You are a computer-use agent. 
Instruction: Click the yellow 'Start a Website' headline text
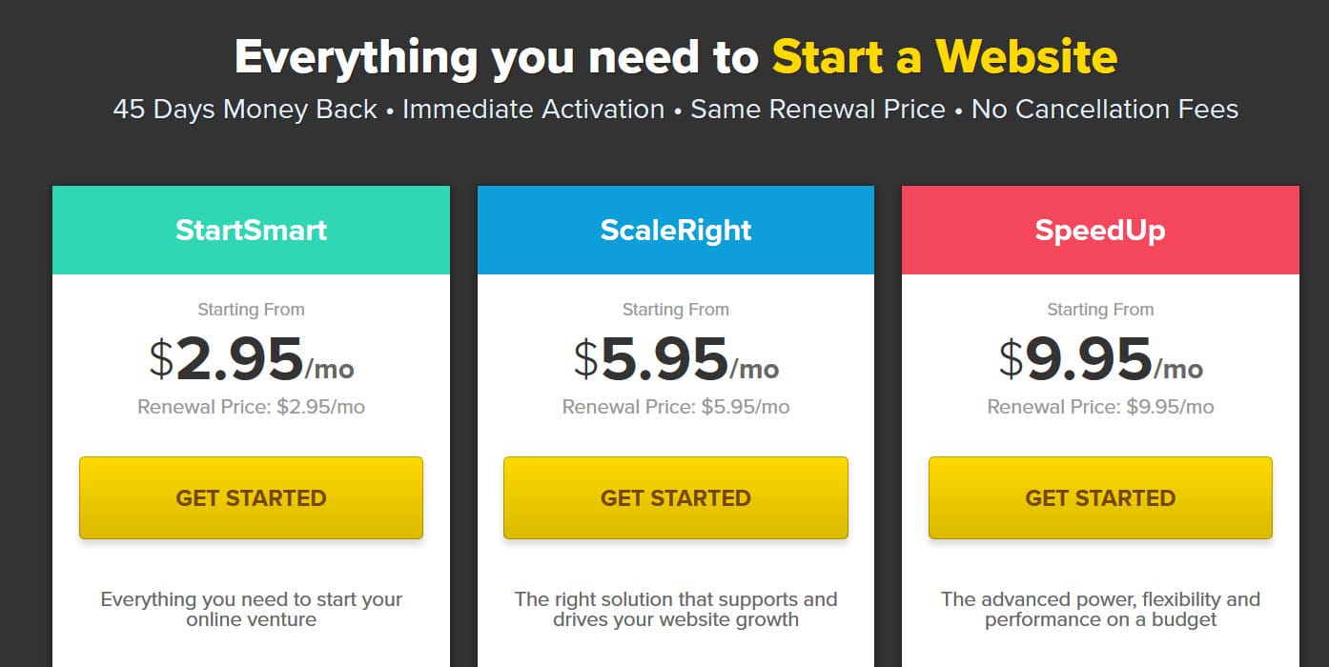click(945, 57)
